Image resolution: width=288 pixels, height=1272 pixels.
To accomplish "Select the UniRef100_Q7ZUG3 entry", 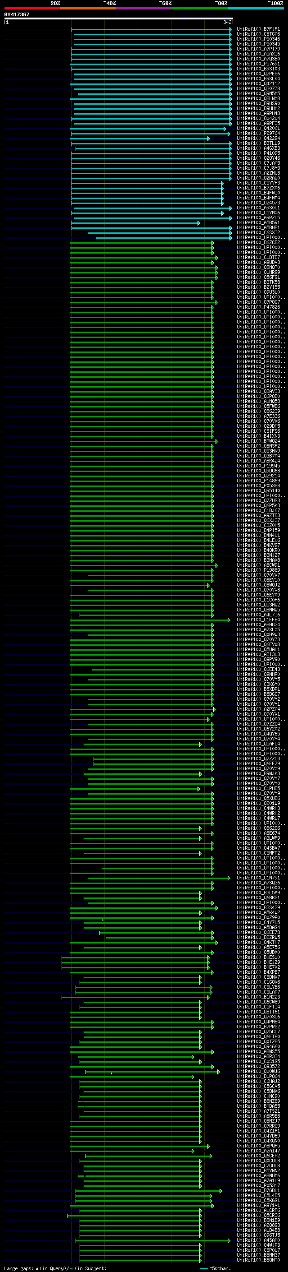I will (258, 501).
